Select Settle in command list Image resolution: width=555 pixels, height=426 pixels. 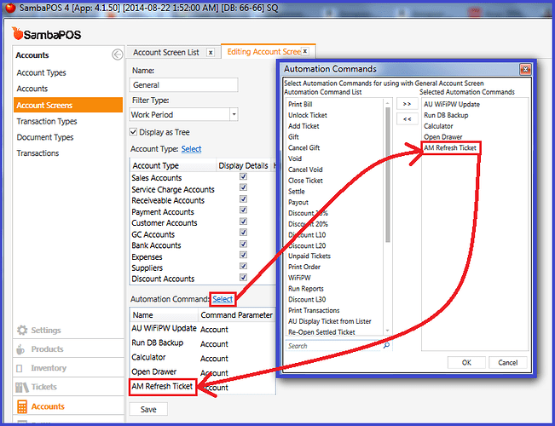297,192
